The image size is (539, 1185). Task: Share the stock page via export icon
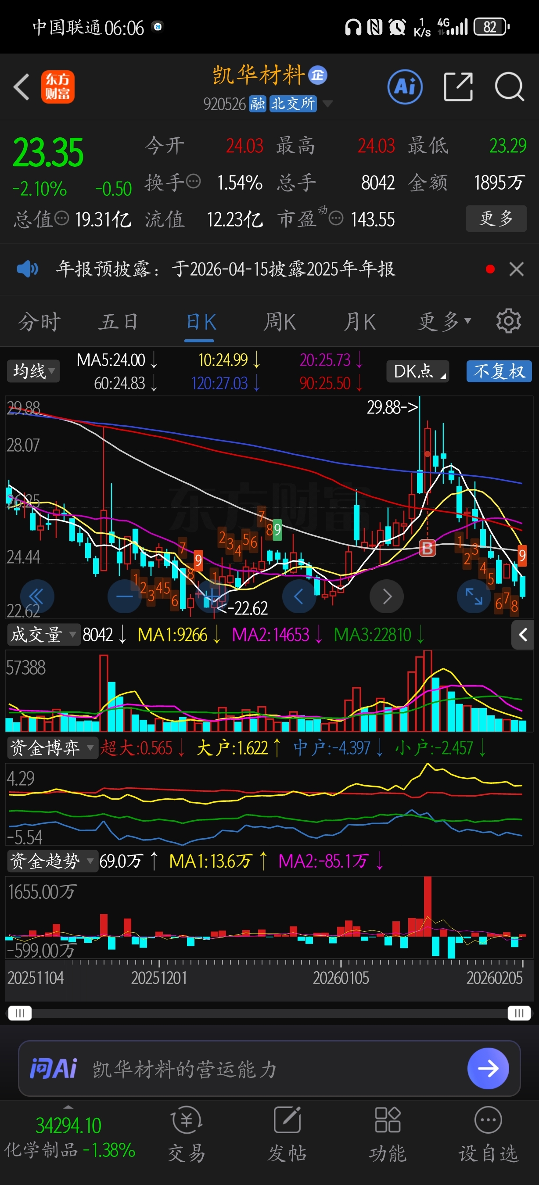point(458,86)
